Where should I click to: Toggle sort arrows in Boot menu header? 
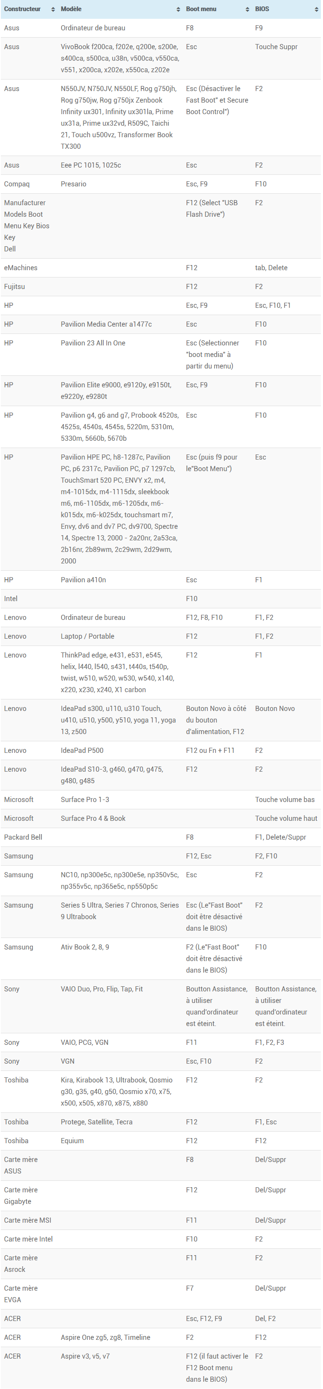tap(247, 9)
